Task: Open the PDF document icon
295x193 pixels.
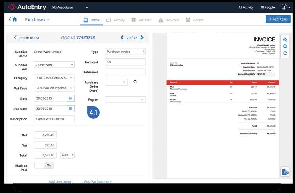Action: 285,172
